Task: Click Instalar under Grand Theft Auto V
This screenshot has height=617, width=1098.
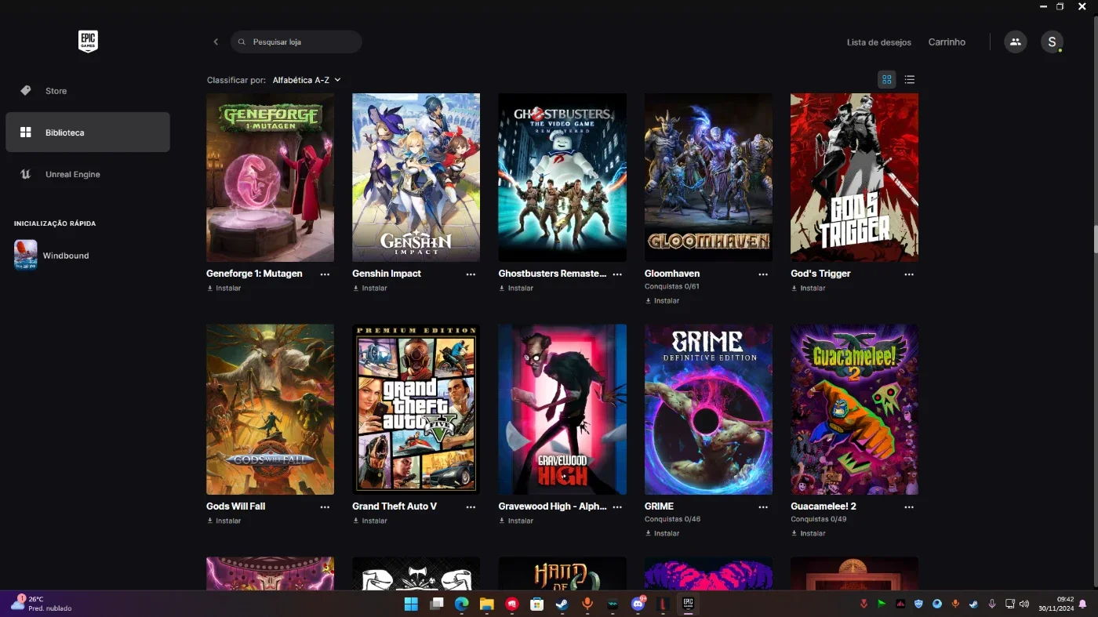Action: coord(370,521)
